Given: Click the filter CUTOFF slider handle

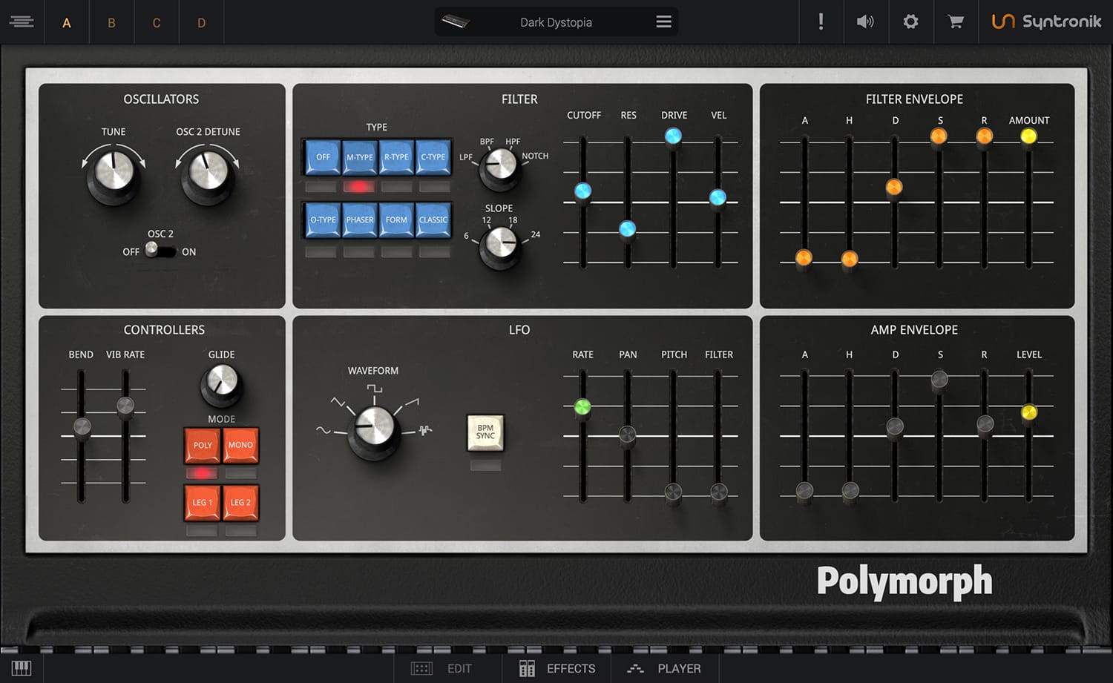Looking at the screenshot, I should tap(583, 191).
